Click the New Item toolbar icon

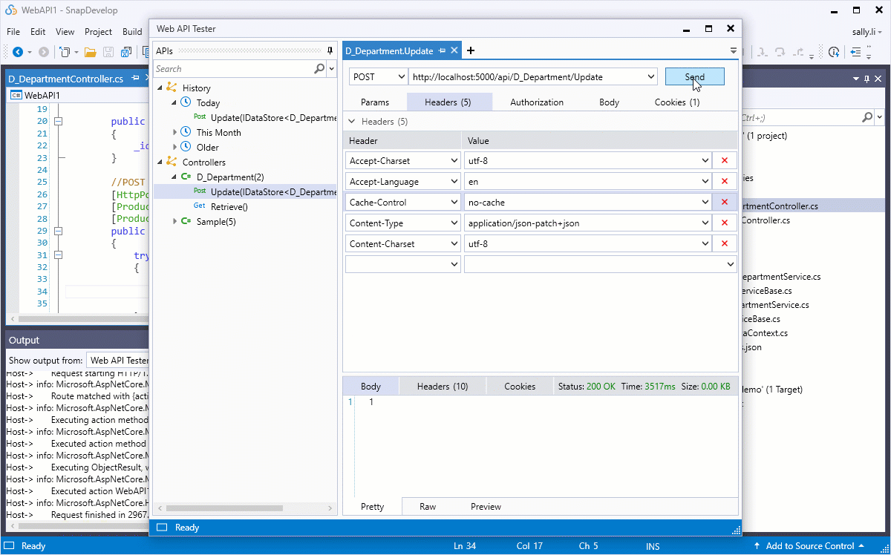point(65,52)
